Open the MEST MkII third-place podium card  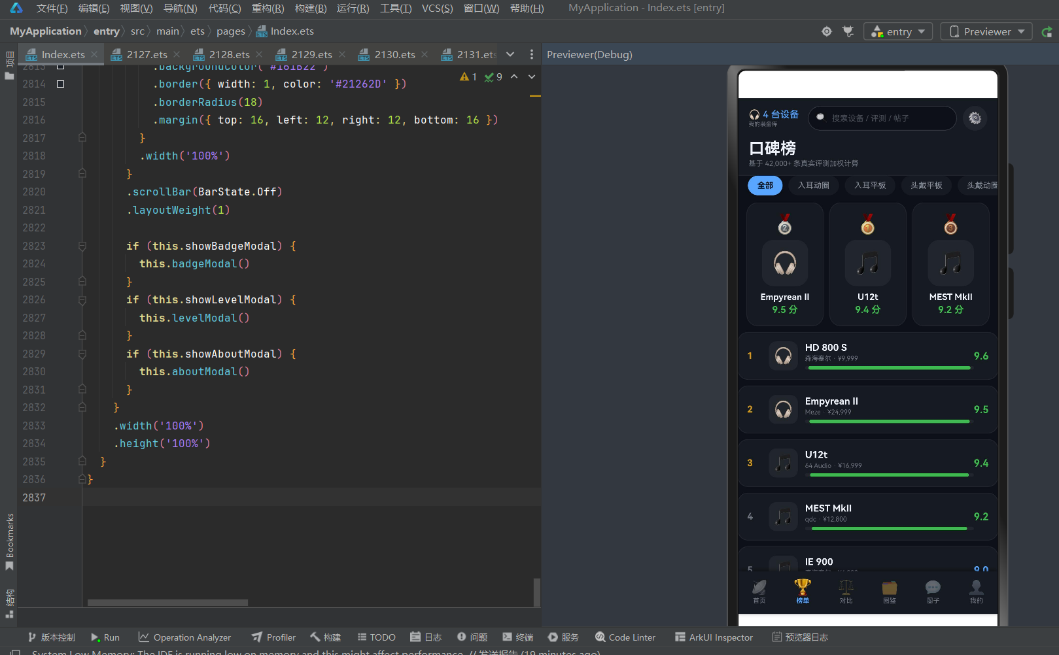(950, 264)
